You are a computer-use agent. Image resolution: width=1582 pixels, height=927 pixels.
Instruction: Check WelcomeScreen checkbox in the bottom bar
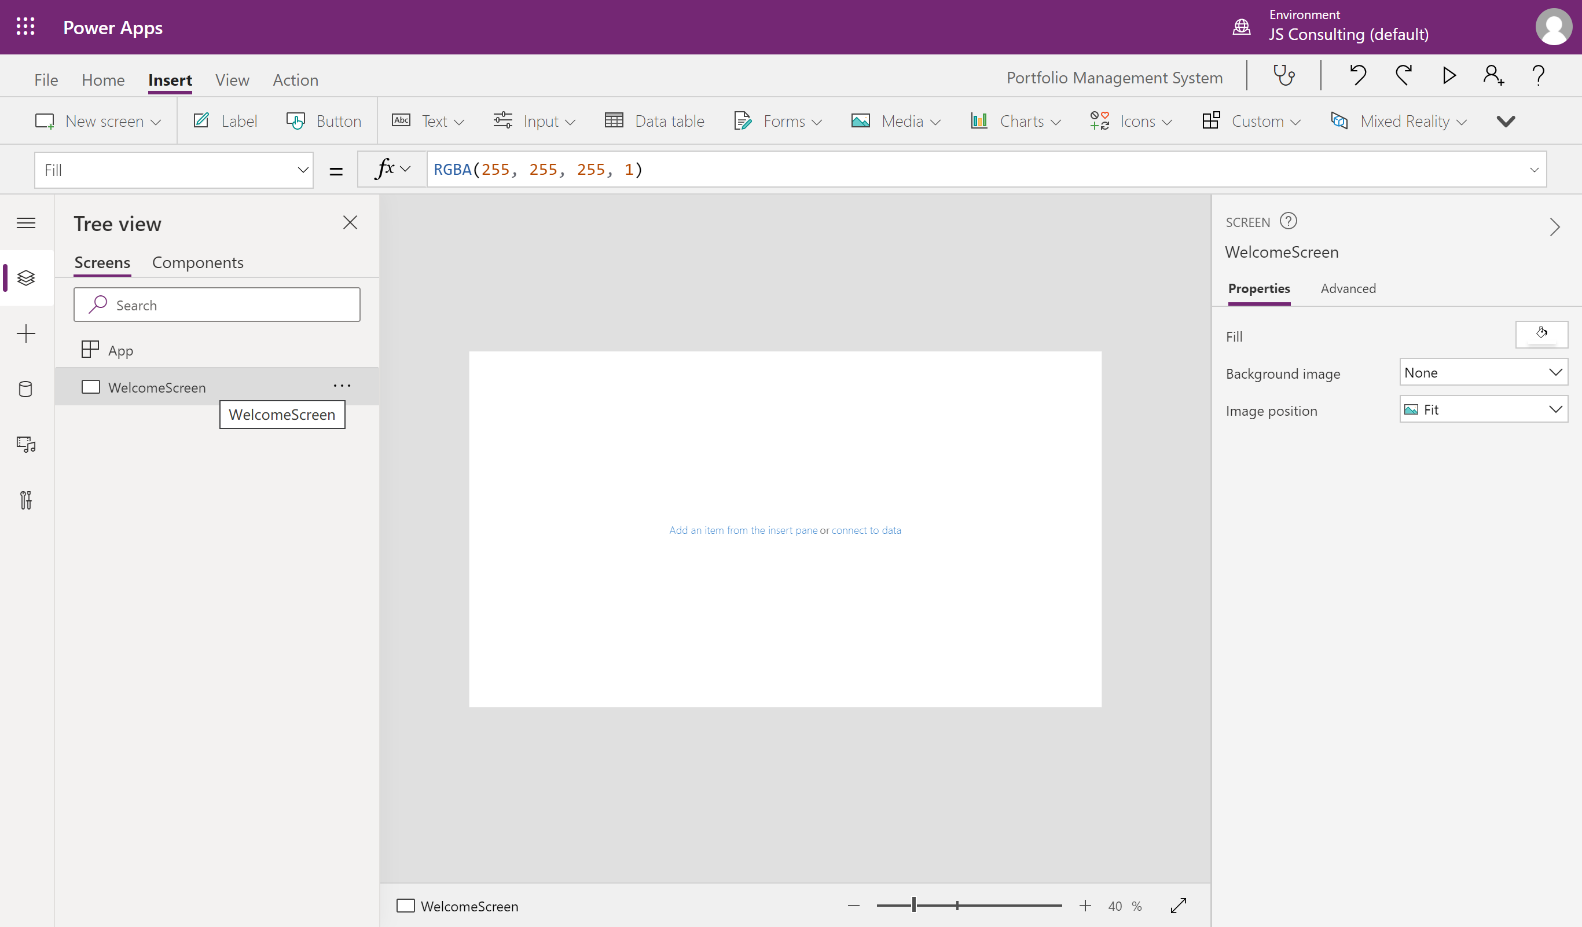(406, 906)
